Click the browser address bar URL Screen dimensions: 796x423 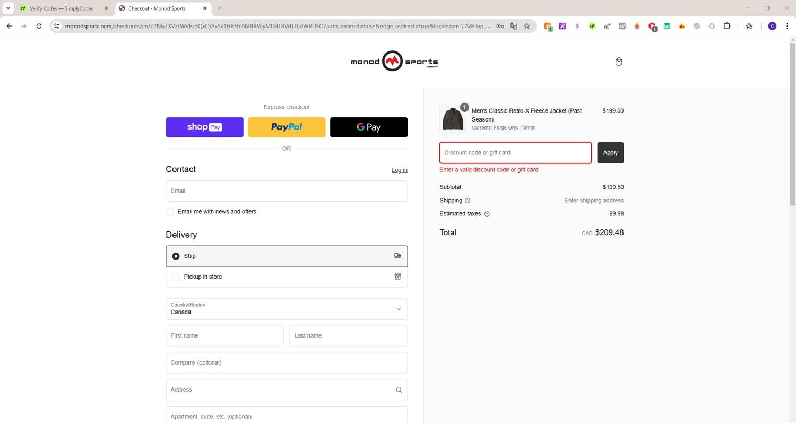277,26
